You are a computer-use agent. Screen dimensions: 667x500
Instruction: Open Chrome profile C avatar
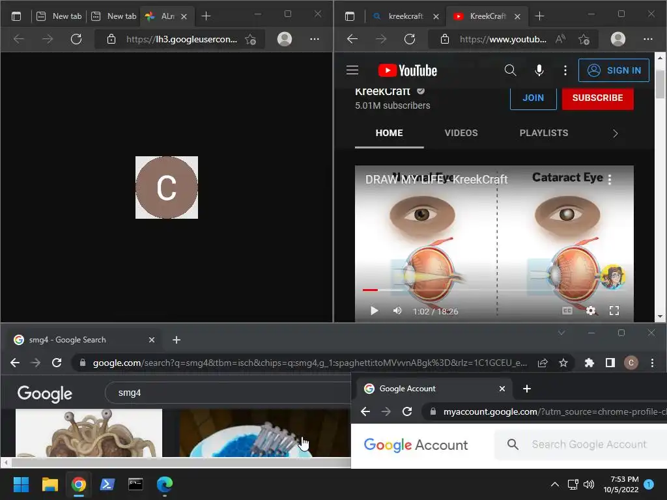point(631,363)
